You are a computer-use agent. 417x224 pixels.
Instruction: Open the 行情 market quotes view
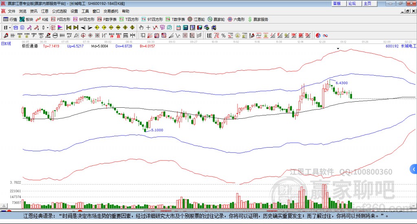click(10, 19)
